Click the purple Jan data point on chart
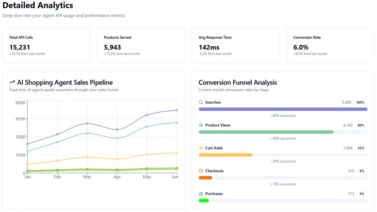Image resolution: width=377 pixels, height=212 pixels. (27, 144)
